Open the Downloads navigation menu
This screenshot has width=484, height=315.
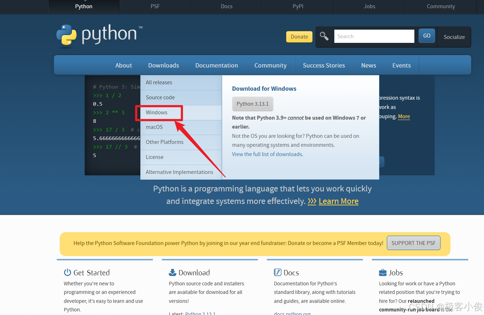click(164, 65)
